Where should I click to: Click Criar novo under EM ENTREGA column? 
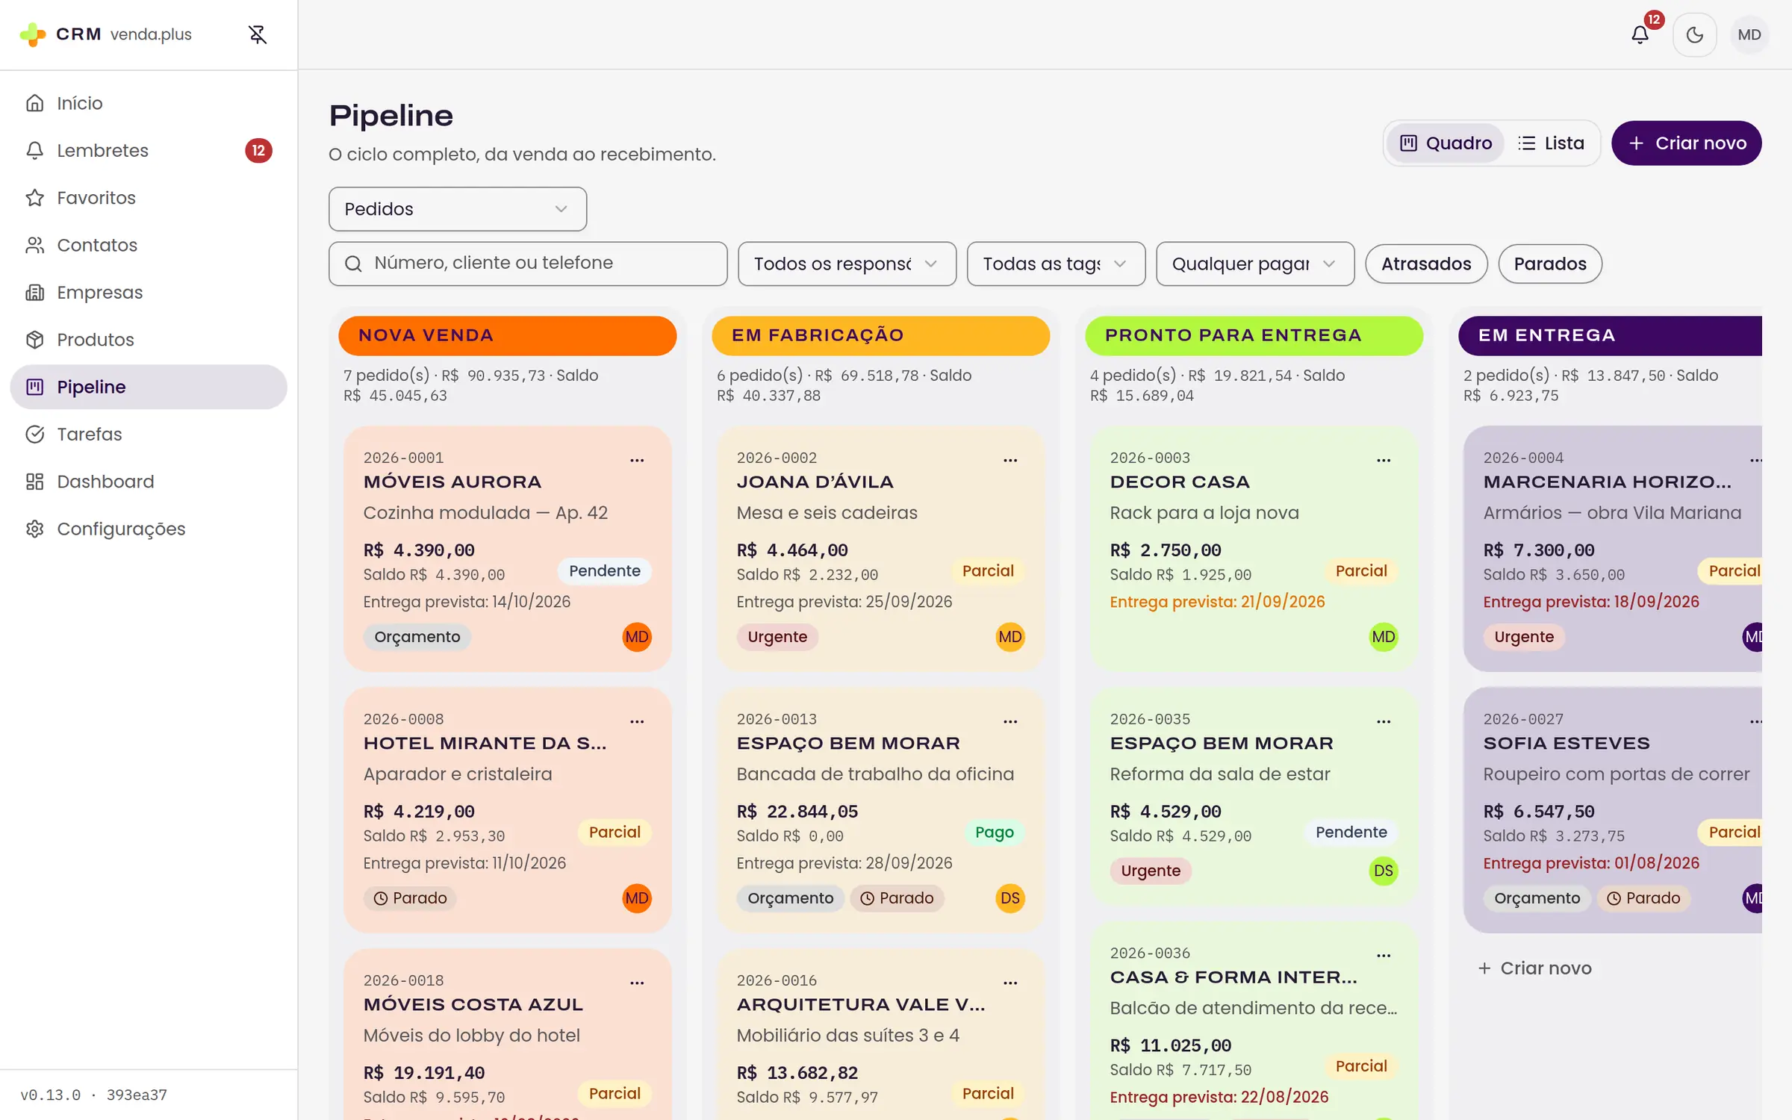point(1534,968)
